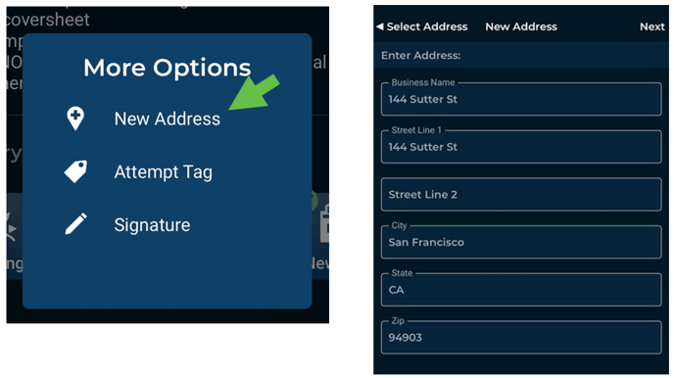Focus the Business Name field
The height and width of the screenshot is (378, 674).
tap(521, 99)
